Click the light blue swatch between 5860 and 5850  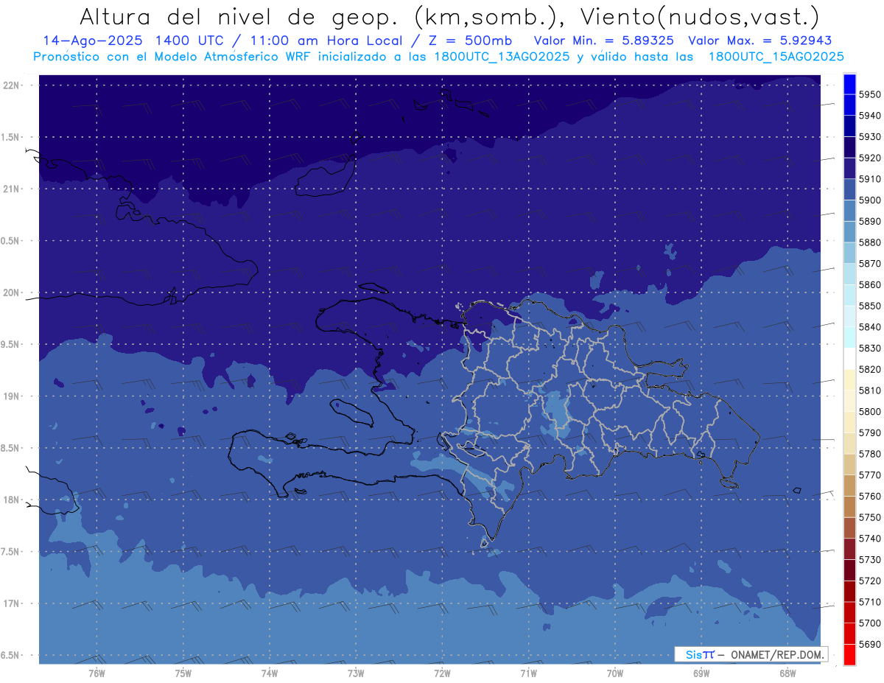(x=849, y=295)
